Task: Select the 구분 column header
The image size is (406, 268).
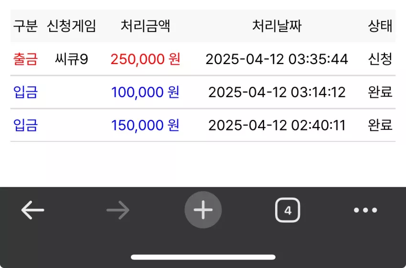Action: tap(25, 26)
